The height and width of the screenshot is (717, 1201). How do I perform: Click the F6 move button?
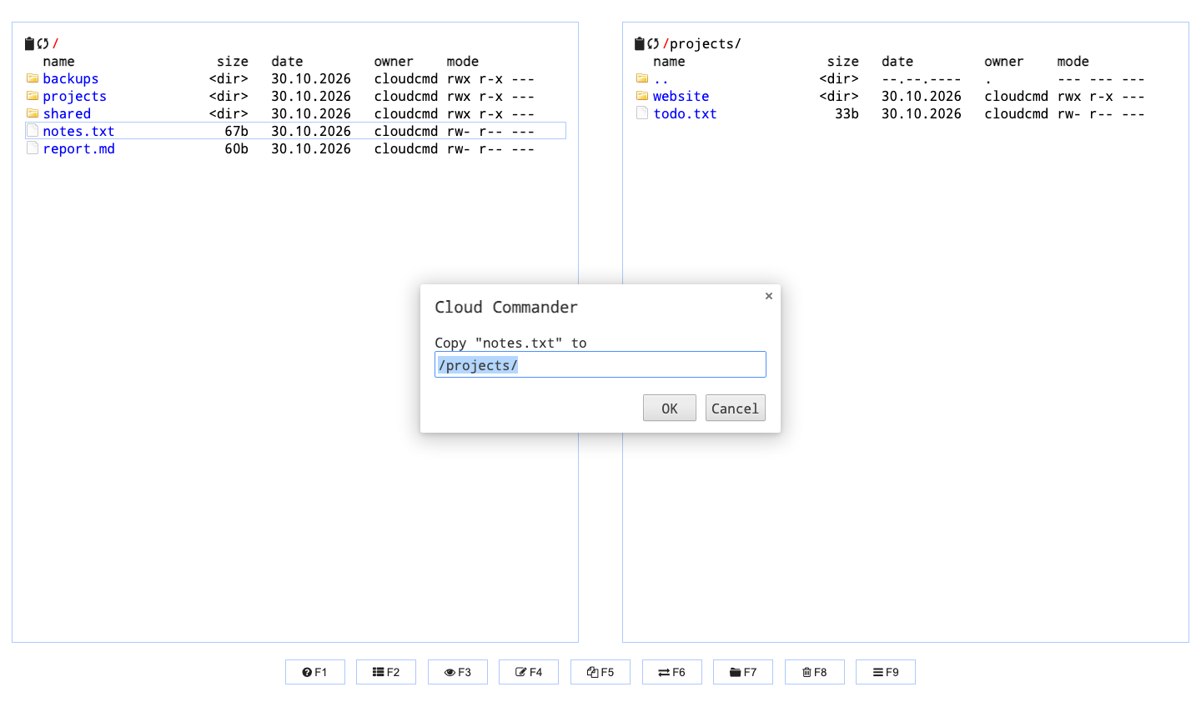pos(672,672)
